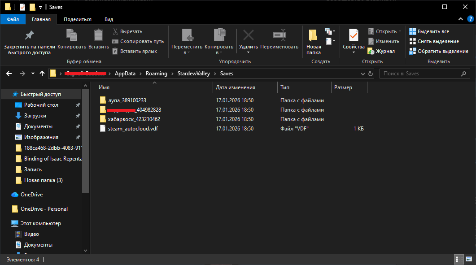Open Рабочий стол in the sidebar

(x=41, y=105)
